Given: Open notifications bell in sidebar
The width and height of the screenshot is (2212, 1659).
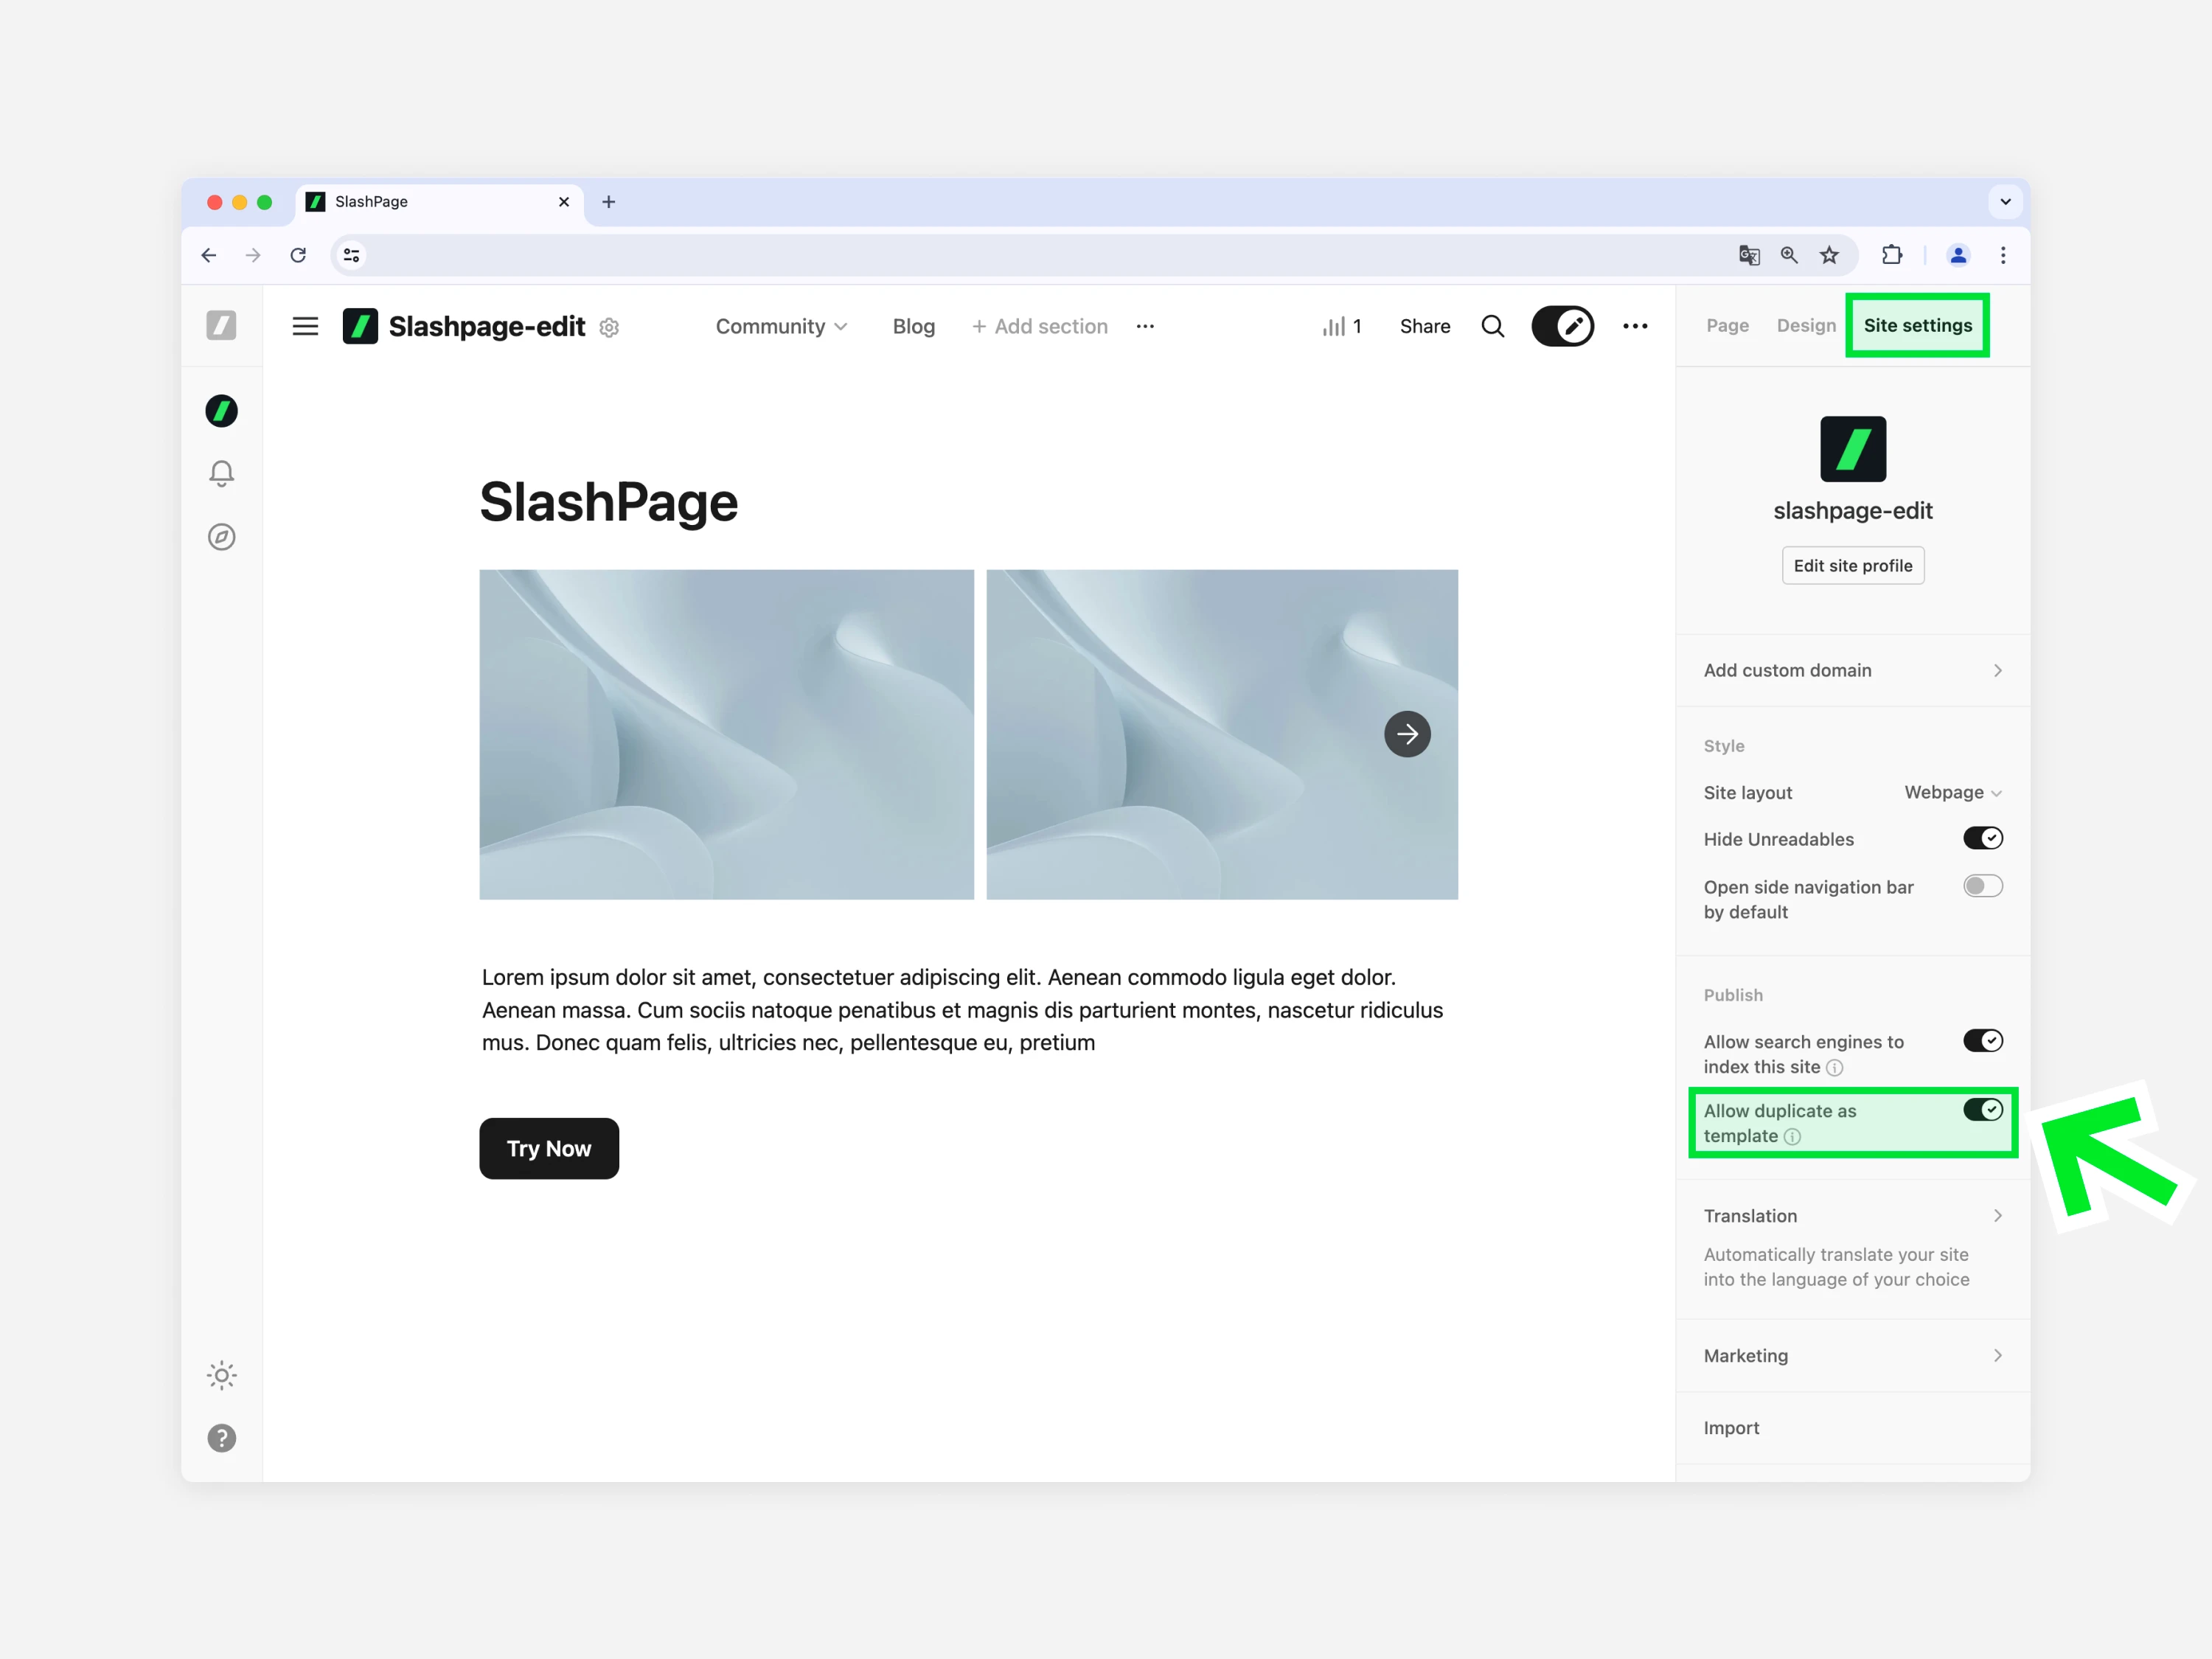Looking at the screenshot, I should tap(221, 473).
